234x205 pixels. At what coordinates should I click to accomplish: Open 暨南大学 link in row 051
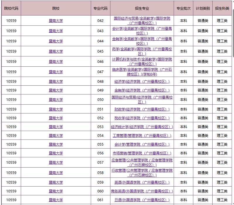pos(56,109)
